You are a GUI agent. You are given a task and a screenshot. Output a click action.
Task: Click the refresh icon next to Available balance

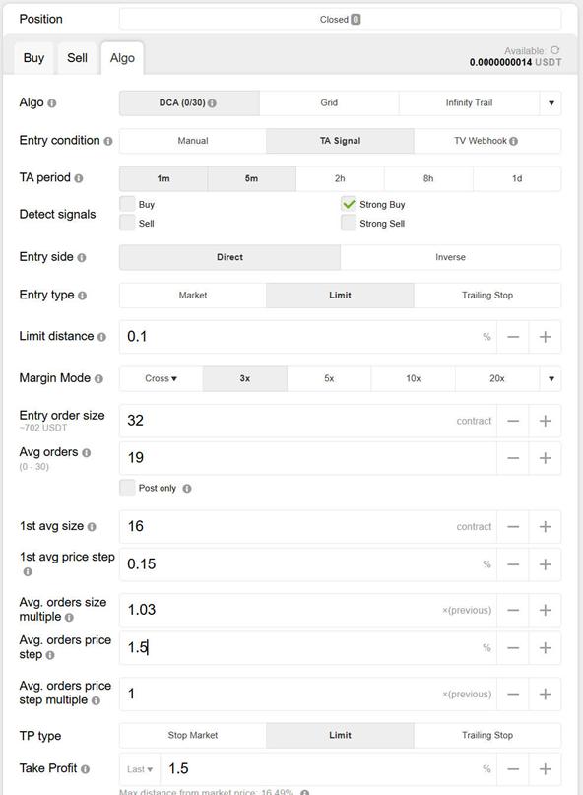point(555,50)
